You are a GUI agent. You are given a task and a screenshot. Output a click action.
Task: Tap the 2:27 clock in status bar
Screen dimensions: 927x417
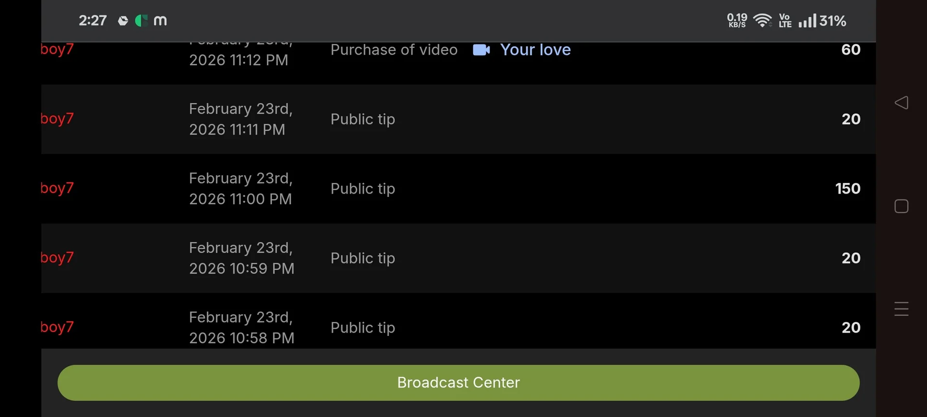93,21
